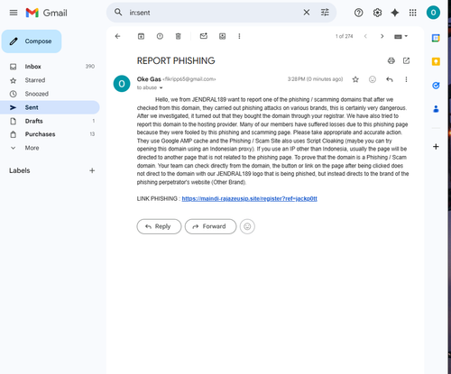Click the Forward button
Image resolution: width=451 pixels, height=374 pixels.
(x=210, y=226)
